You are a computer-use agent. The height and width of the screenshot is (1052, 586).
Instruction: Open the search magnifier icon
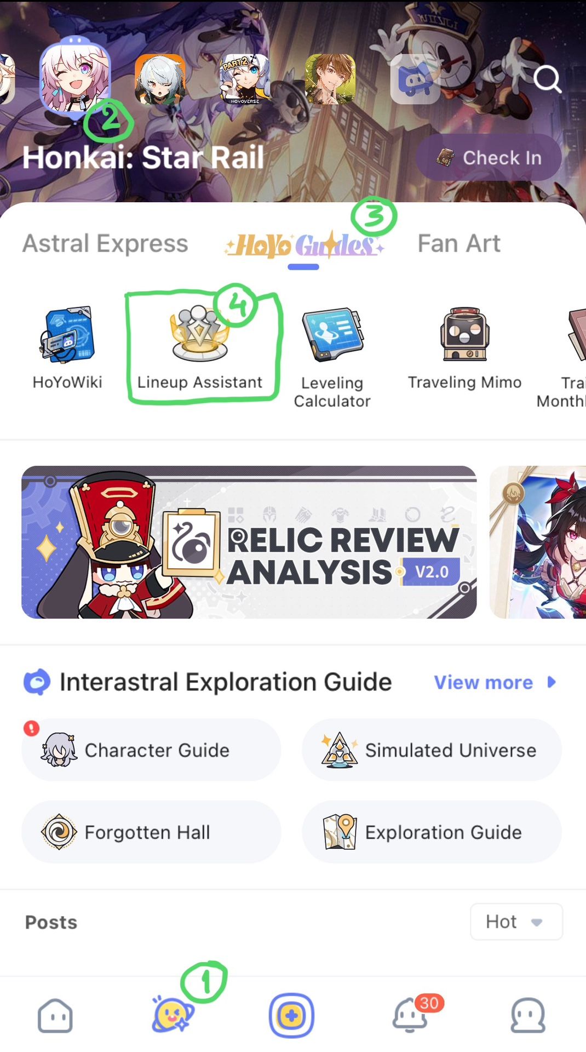click(547, 79)
